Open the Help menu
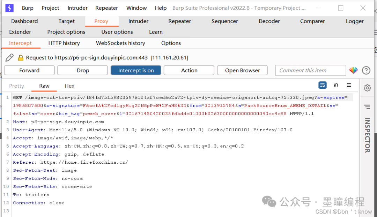Screen dimensions: 377x217 tap(161, 8)
